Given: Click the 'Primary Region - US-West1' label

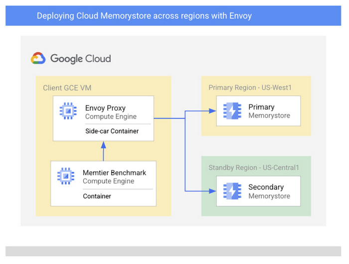Looking at the screenshot, I should (x=250, y=88).
